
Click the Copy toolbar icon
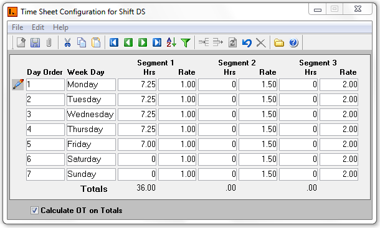click(82, 42)
